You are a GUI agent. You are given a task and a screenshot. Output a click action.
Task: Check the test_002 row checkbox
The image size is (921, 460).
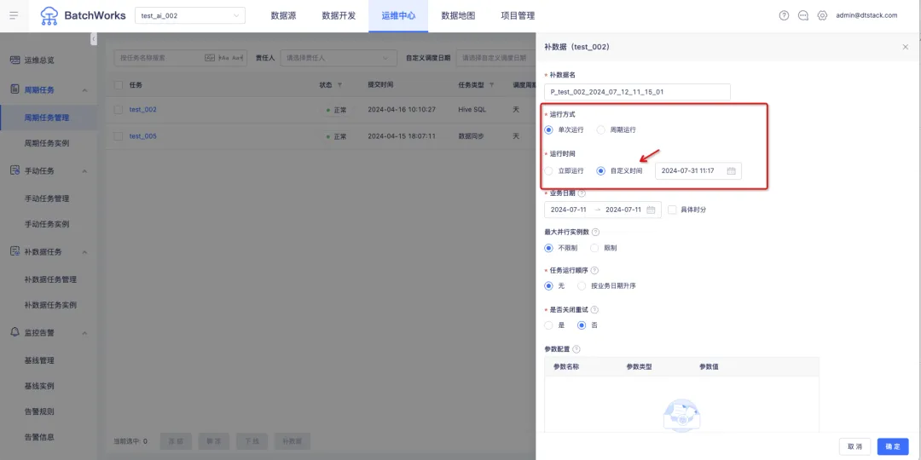tap(118, 110)
